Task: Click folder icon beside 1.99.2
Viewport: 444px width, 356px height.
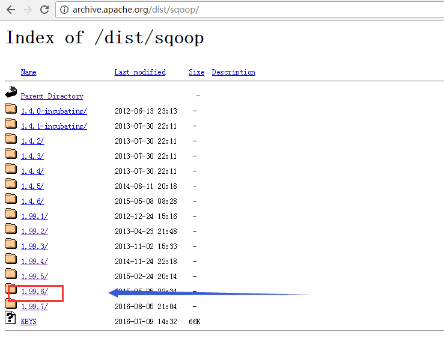Action: click(x=11, y=228)
